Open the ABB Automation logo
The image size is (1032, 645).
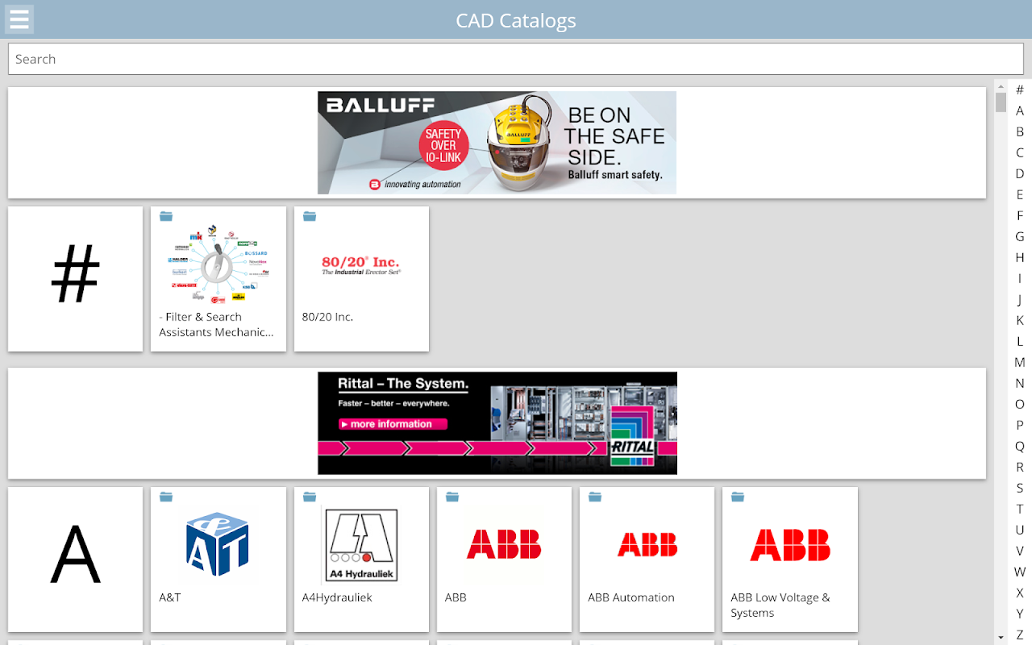tap(647, 544)
